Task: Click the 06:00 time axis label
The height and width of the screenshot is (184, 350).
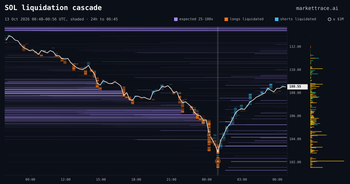Action: (x=277, y=180)
